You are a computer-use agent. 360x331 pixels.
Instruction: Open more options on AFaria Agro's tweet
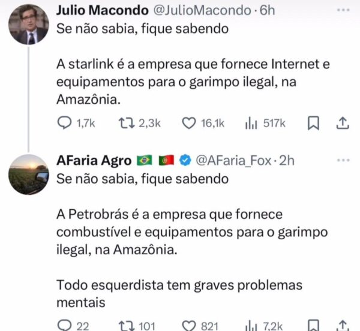(343, 160)
